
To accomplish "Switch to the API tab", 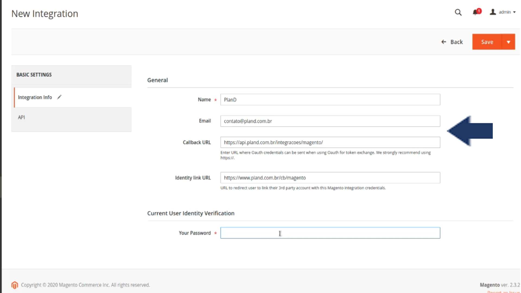I will click(x=21, y=117).
